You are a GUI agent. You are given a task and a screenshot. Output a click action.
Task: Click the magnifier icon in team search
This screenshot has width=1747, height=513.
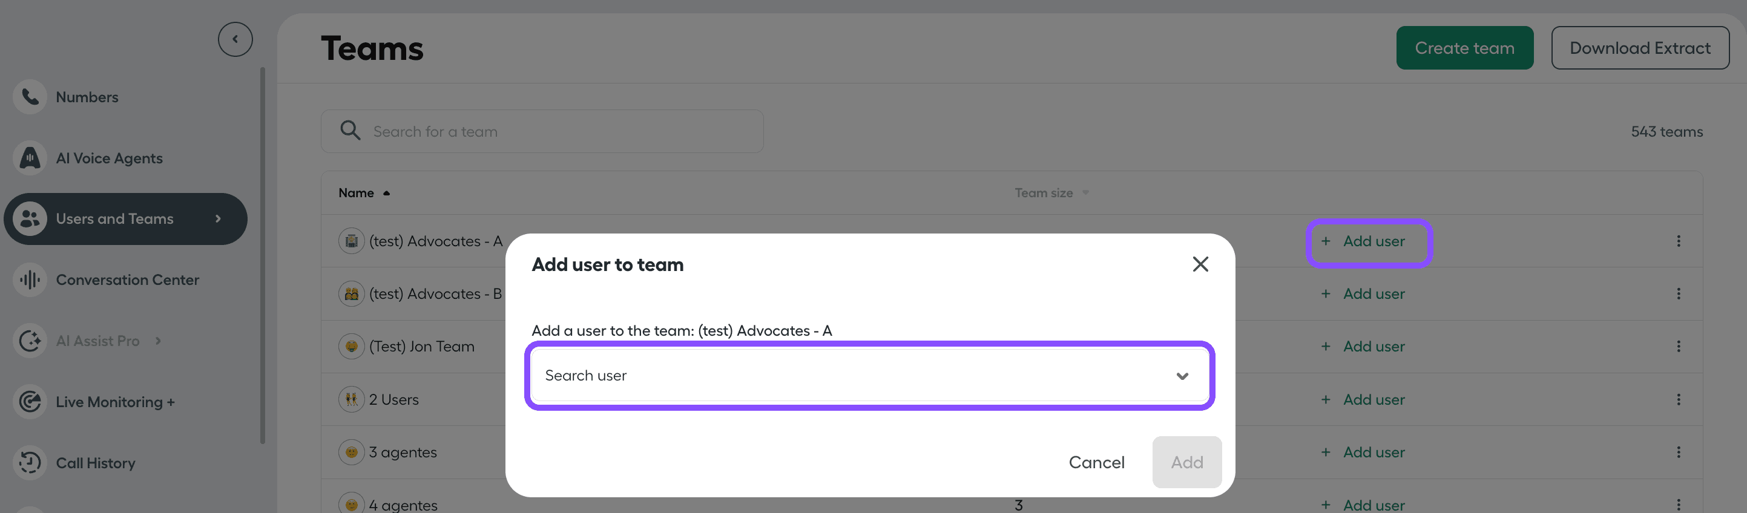pos(350,130)
